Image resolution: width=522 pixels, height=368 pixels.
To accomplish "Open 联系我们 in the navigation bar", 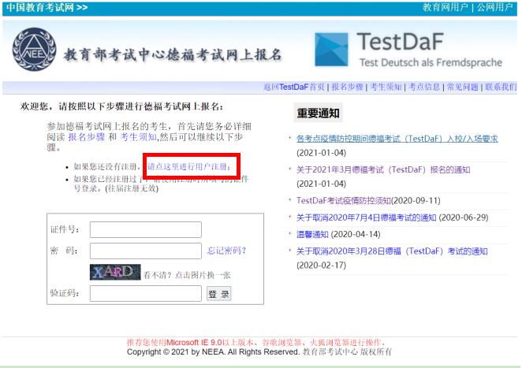I will pyautogui.click(x=501, y=87).
